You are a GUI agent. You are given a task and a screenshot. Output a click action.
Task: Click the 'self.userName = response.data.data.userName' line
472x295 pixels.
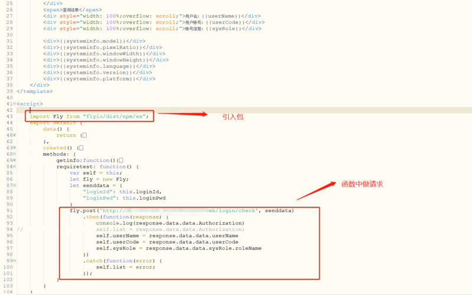click(167, 236)
